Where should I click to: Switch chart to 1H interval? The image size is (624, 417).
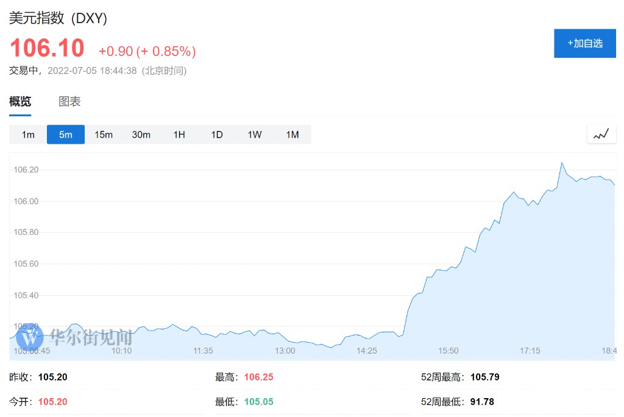(x=179, y=135)
